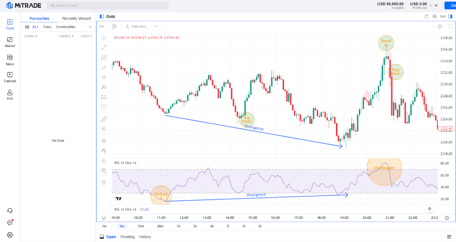Select the 1h timeframe button
Screen dimensions: 456x242
178,226
